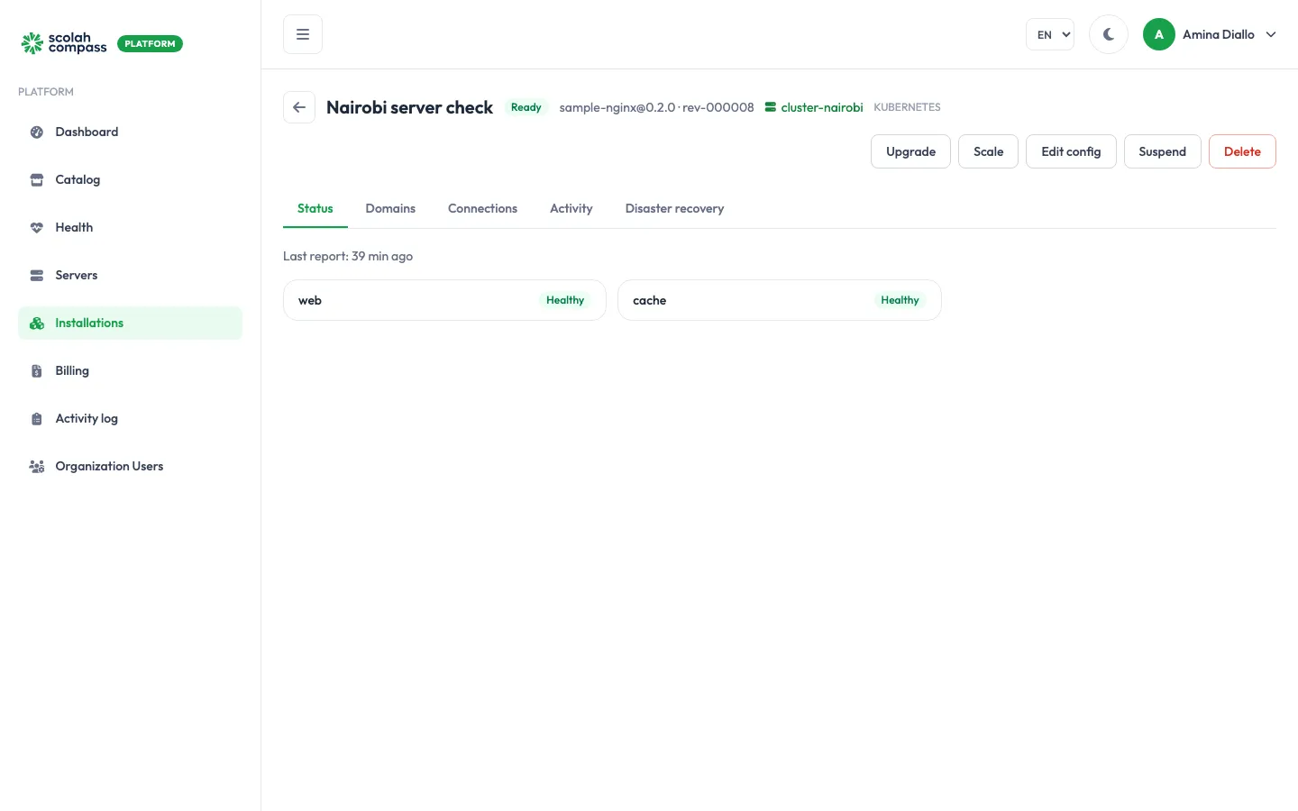Go back using the arrow button

(x=299, y=107)
